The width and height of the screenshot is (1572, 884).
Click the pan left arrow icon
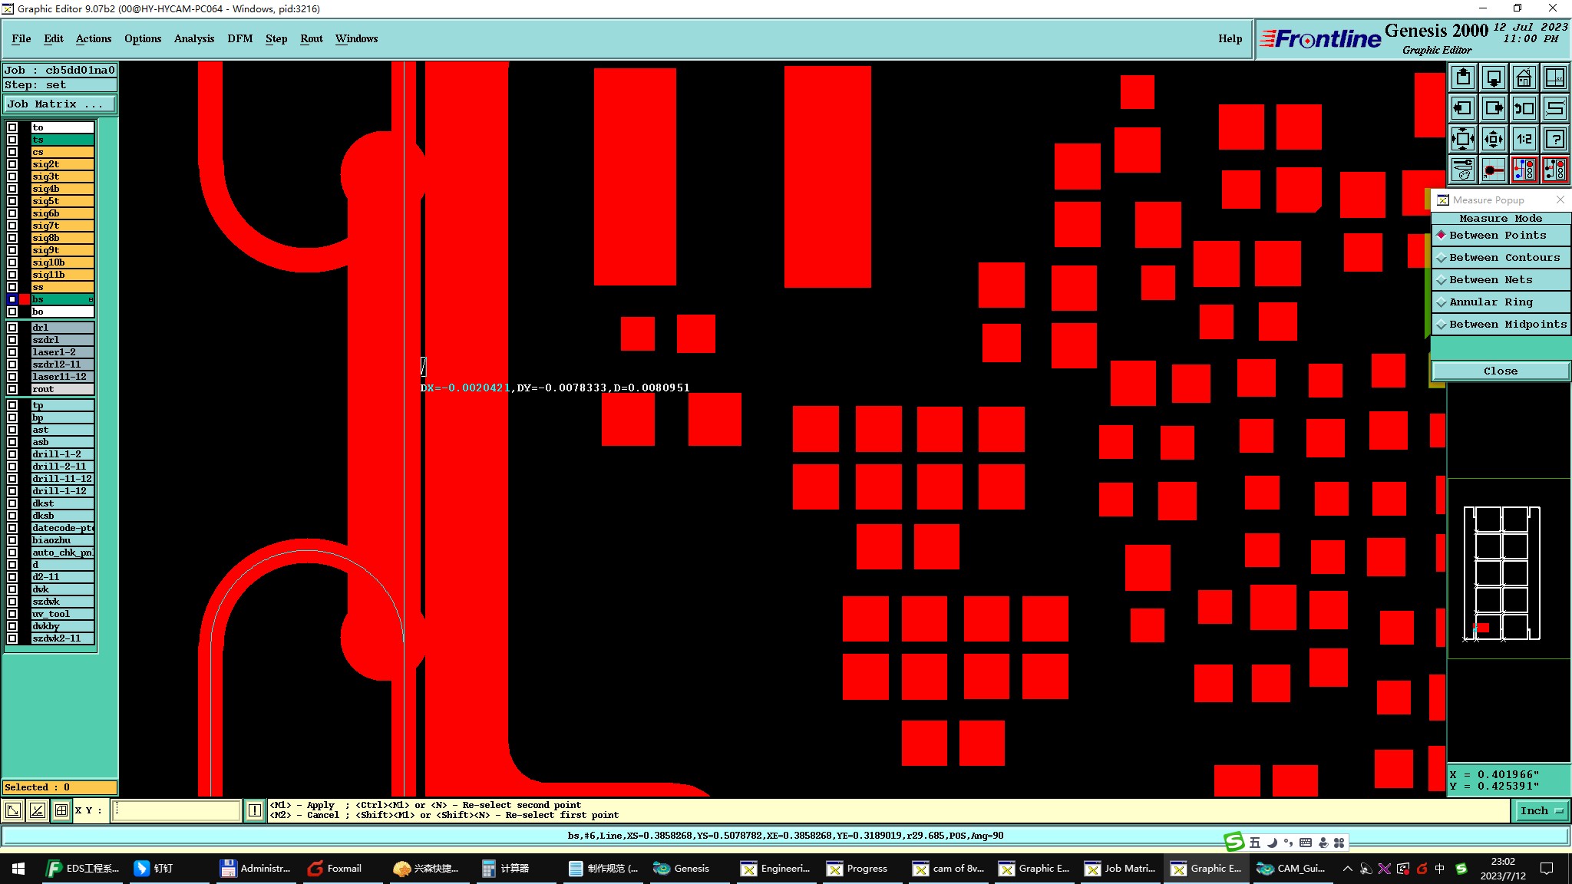(1463, 108)
